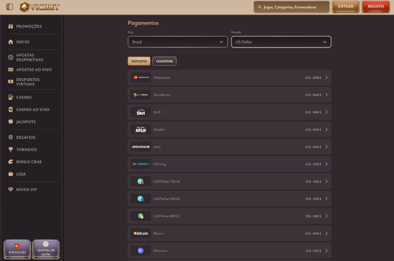This screenshot has width=394, height=261.
Task: Click the Jackpots icon
Action: (x=11, y=122)
